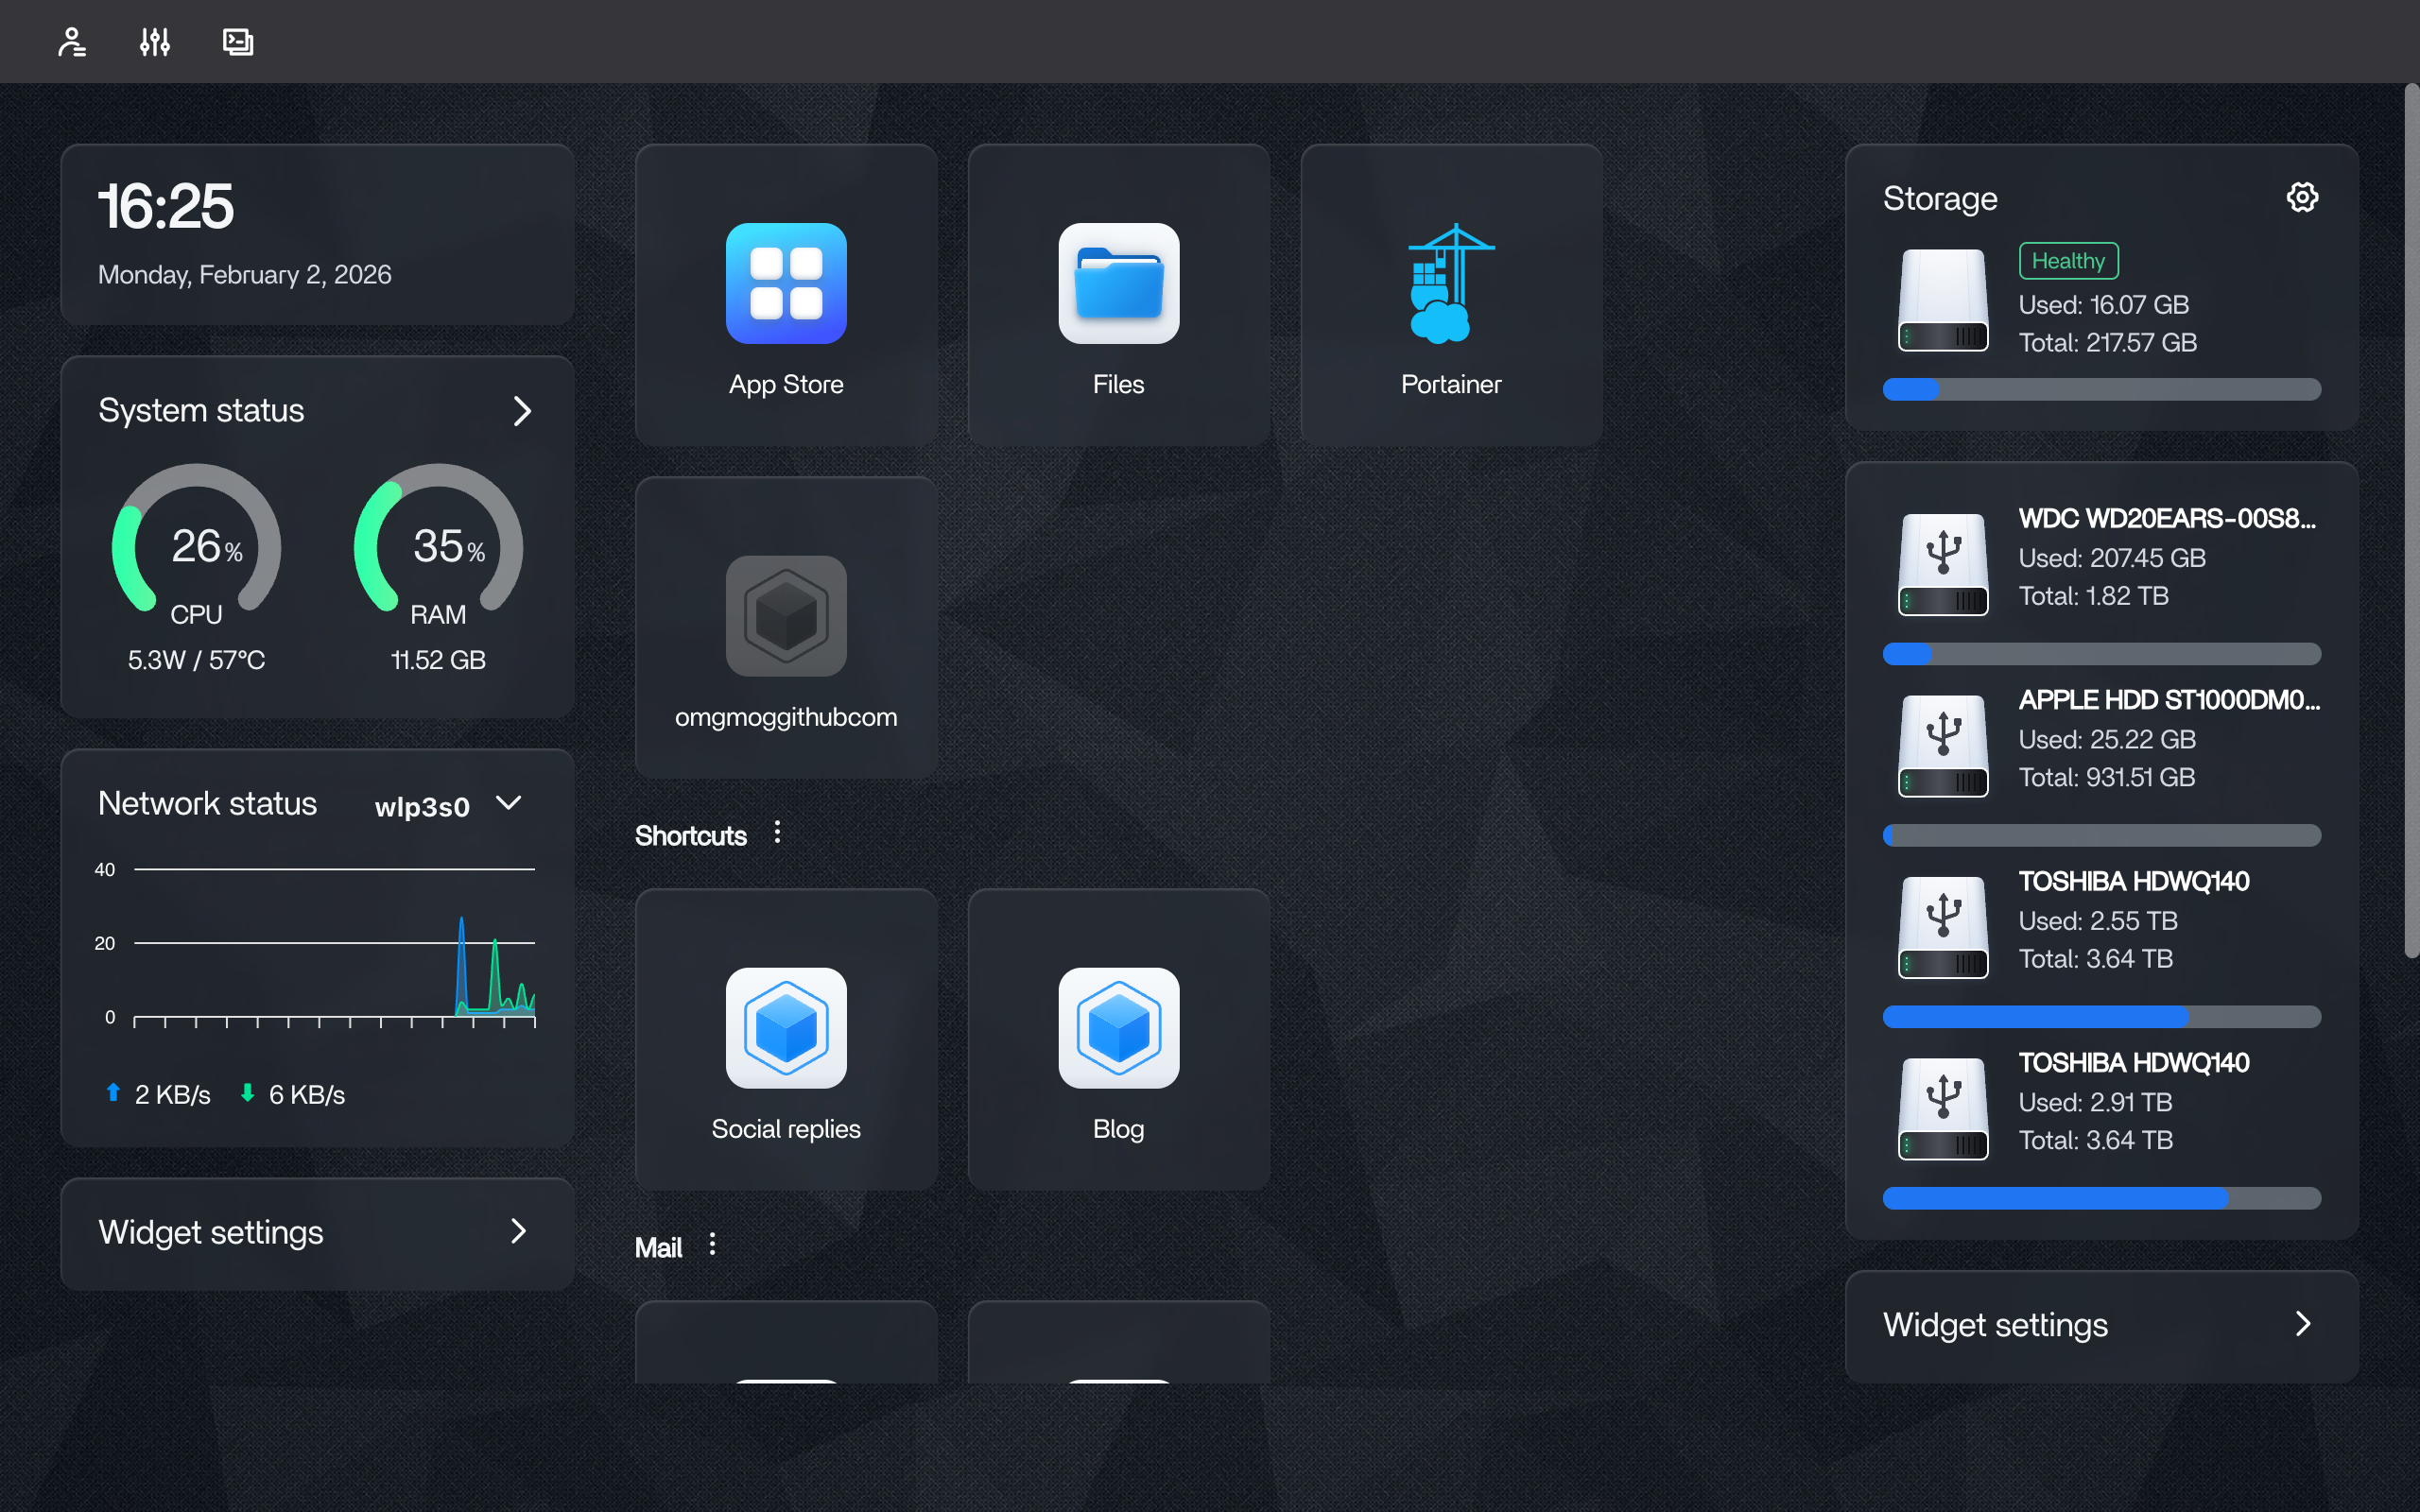Image resolution: width=2420 pixels, height=1512 pixels.
Task: Open Shortcuts section three-dot menu
Action: [x=777, y=833]
